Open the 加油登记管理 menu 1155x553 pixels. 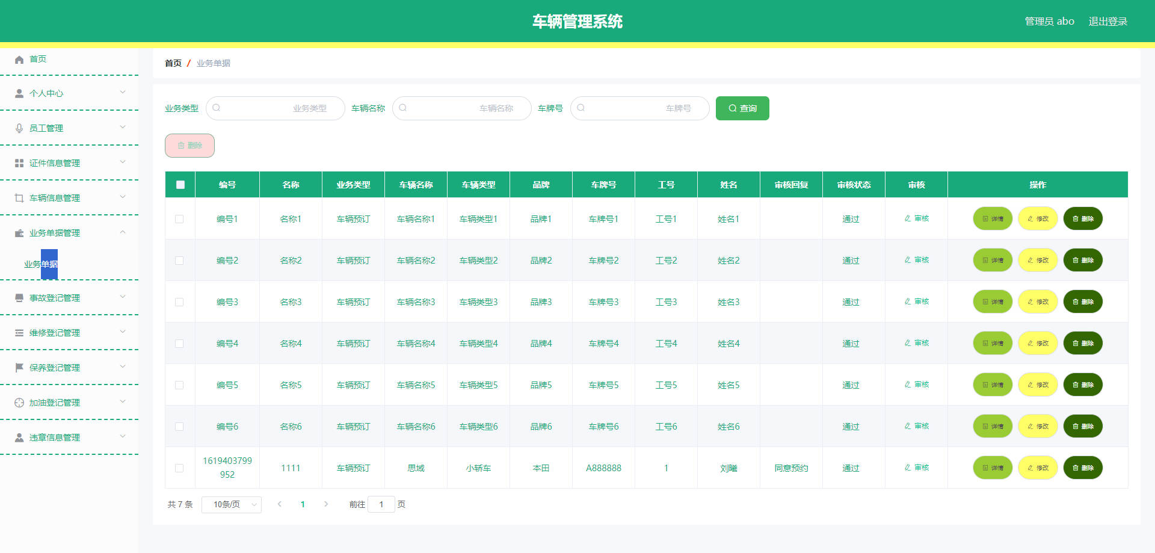point(69,403)
